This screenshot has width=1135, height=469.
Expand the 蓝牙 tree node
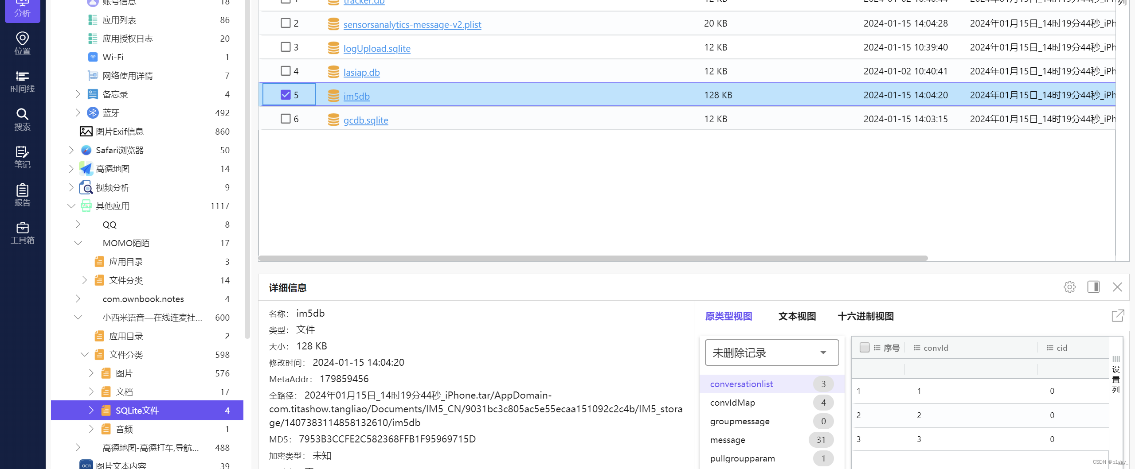coord(78,112)
